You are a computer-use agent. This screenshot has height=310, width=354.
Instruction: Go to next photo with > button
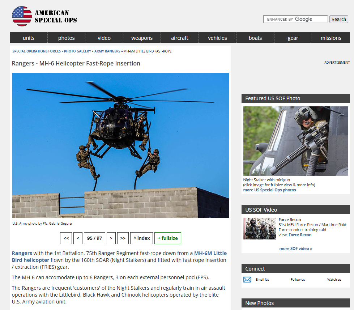point(111,238)
